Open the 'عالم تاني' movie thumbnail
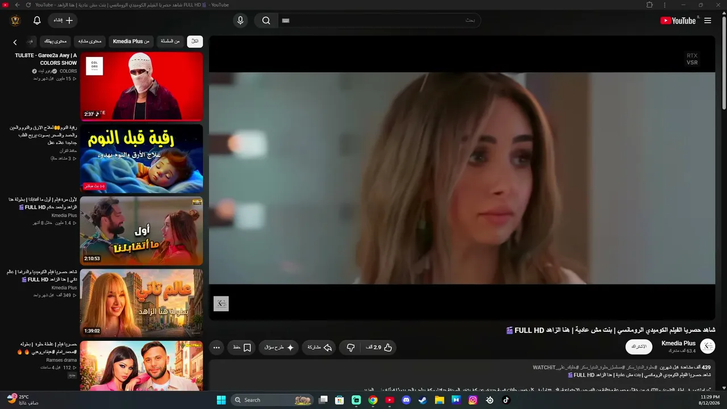The width and height of the screenshot is (727, 409). point(141,303)
